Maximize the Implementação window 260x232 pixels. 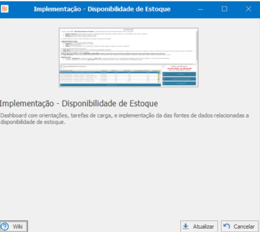coord(225,9)
